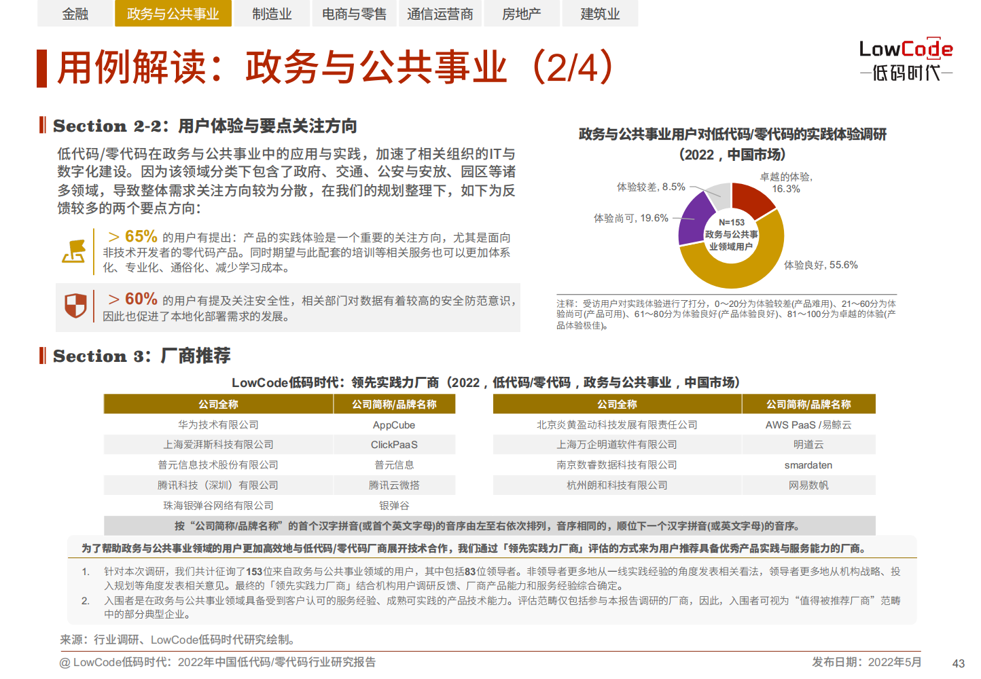The height and width of the screenshot is (679, 981).
Task: Select the 上海万企明道软件有限公司 cell
Action: [617, 445]
